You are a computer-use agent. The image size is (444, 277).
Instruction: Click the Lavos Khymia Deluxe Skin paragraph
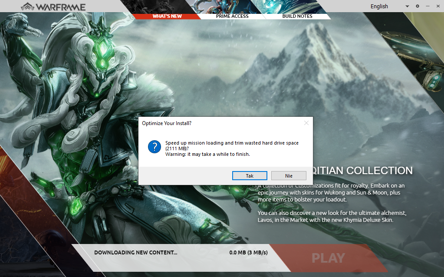(x=332, y=216)
